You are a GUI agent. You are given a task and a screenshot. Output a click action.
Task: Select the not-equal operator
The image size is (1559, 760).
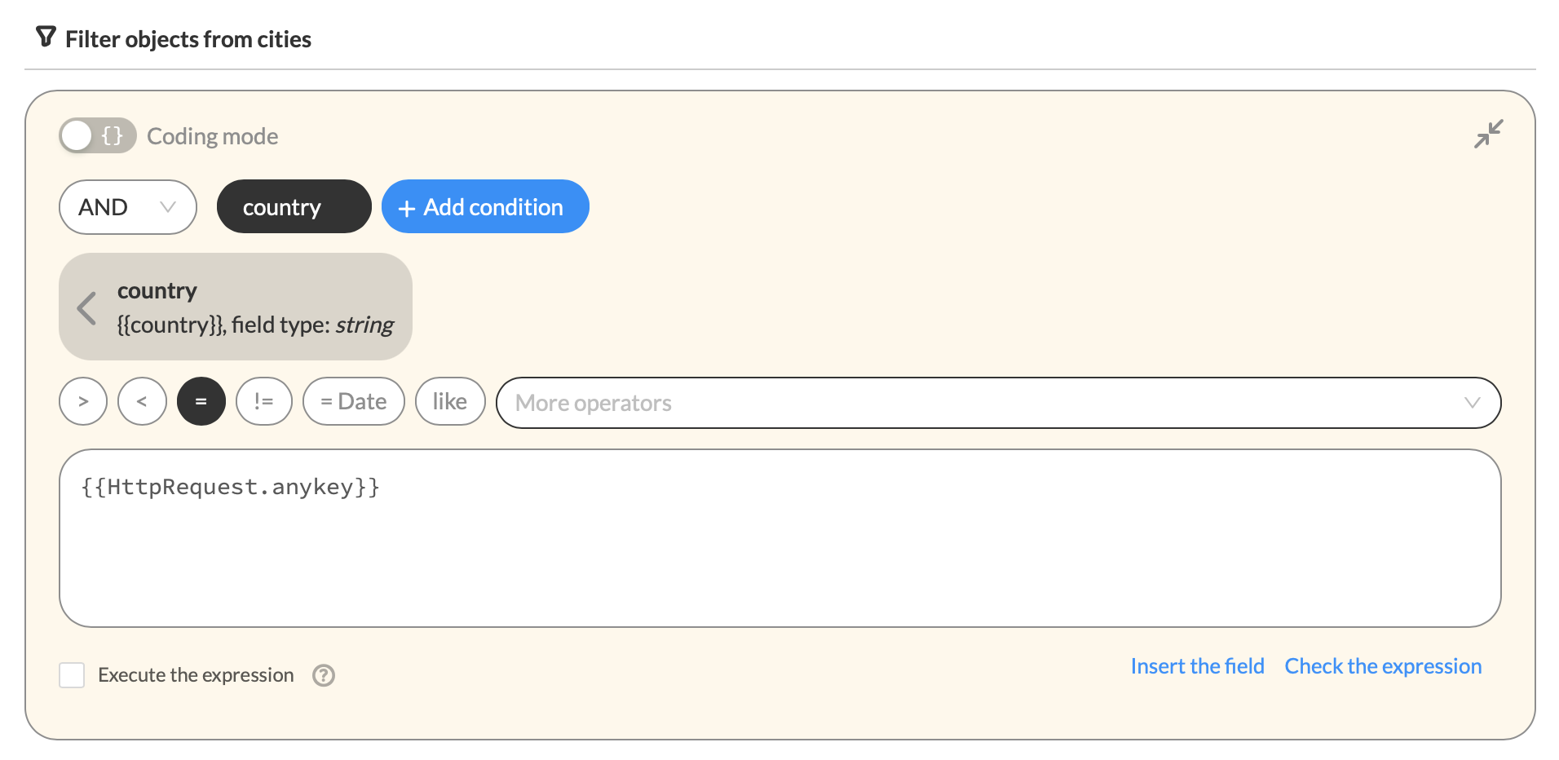tap(264, 401)
